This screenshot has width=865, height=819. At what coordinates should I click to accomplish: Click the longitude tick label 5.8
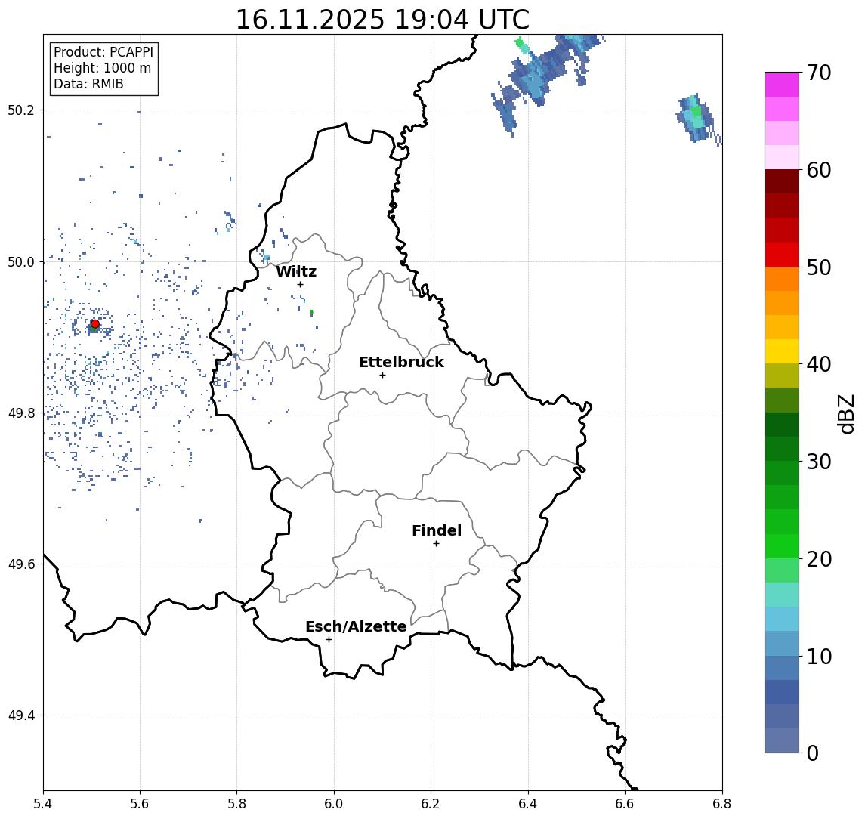(236, 804)
